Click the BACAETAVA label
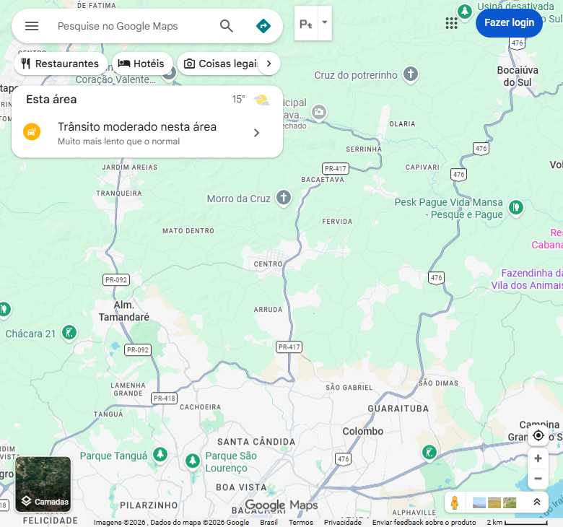 click(x=323, y=179)
